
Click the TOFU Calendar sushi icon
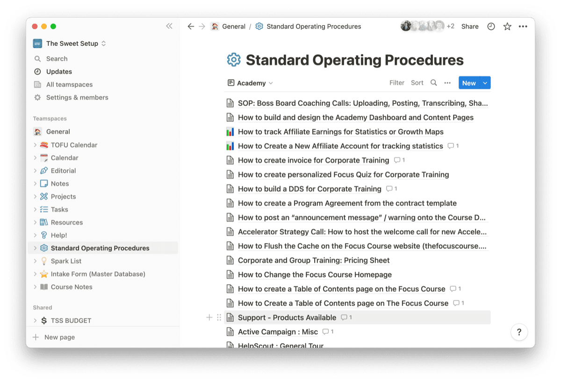coord(44,145)
